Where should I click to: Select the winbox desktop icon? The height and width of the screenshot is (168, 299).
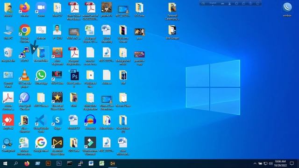(x=287, y=9)
